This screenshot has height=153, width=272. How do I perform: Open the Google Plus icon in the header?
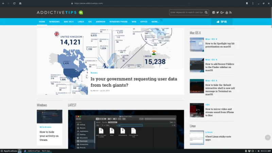[222, 13]
